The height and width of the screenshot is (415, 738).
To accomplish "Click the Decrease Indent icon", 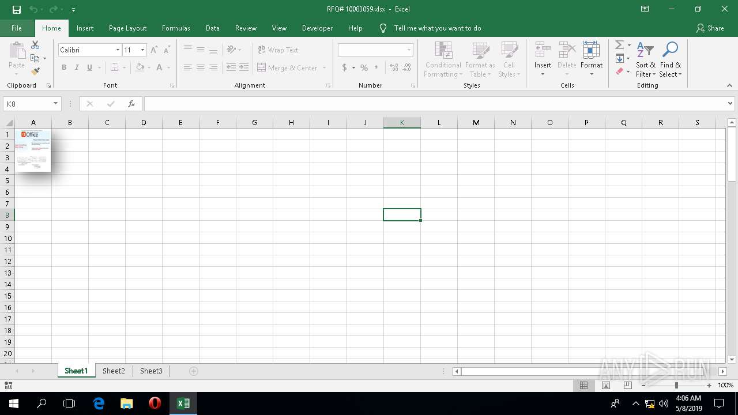I will tap(231, 67).
